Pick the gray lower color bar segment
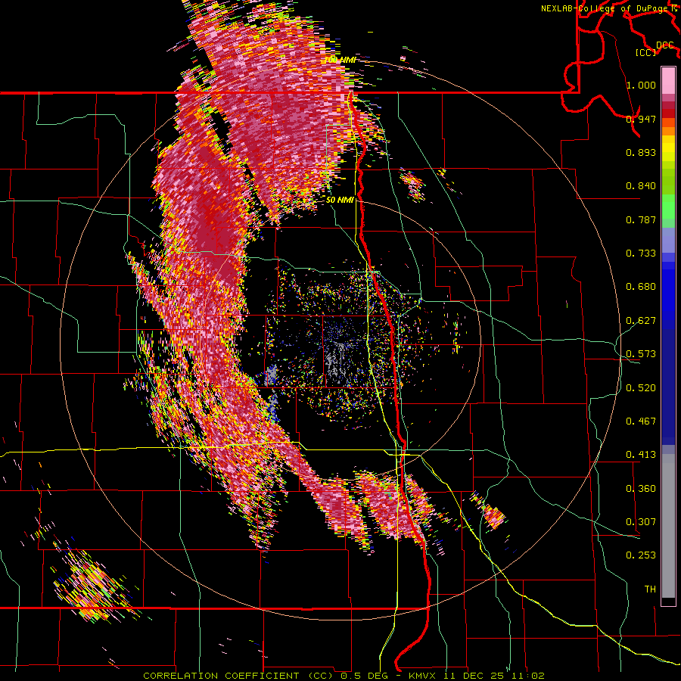Screen dimensions: 681x681 coord(668,526)
